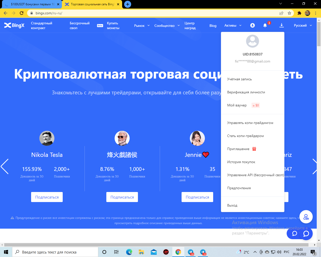Subscribe to Jennie

(x=197, y=197)
